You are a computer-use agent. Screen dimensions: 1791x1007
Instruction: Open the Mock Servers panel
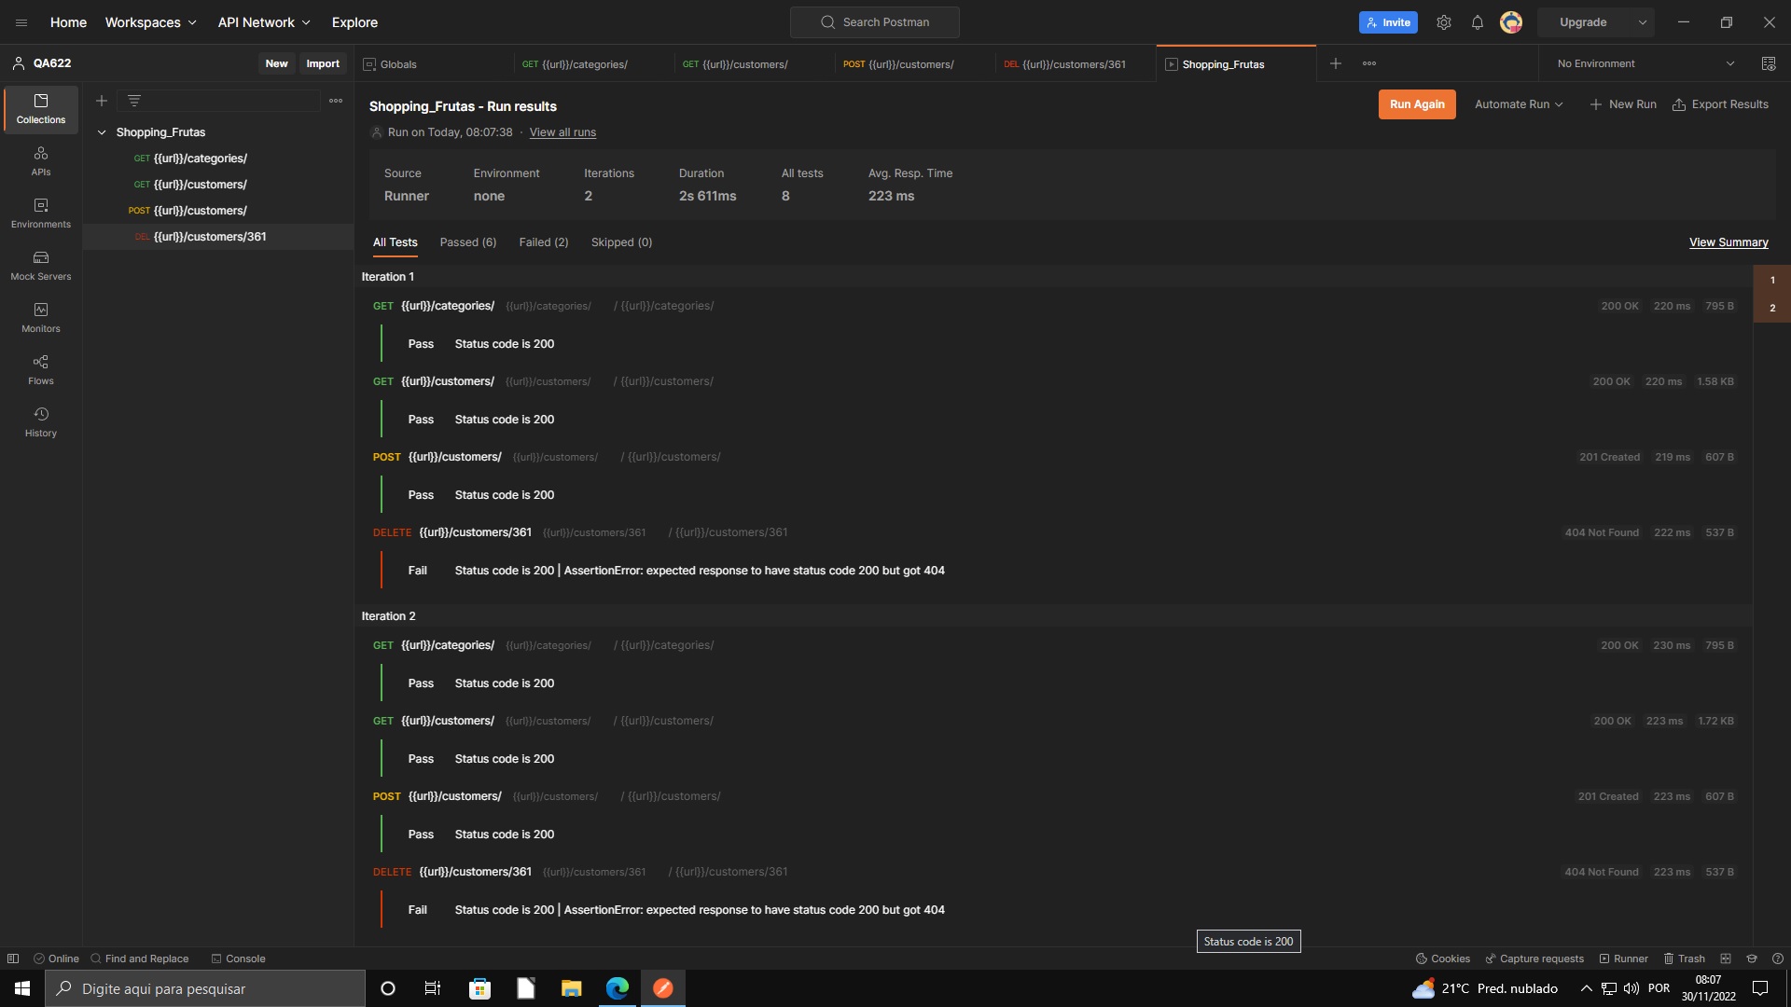pos(40,266)
